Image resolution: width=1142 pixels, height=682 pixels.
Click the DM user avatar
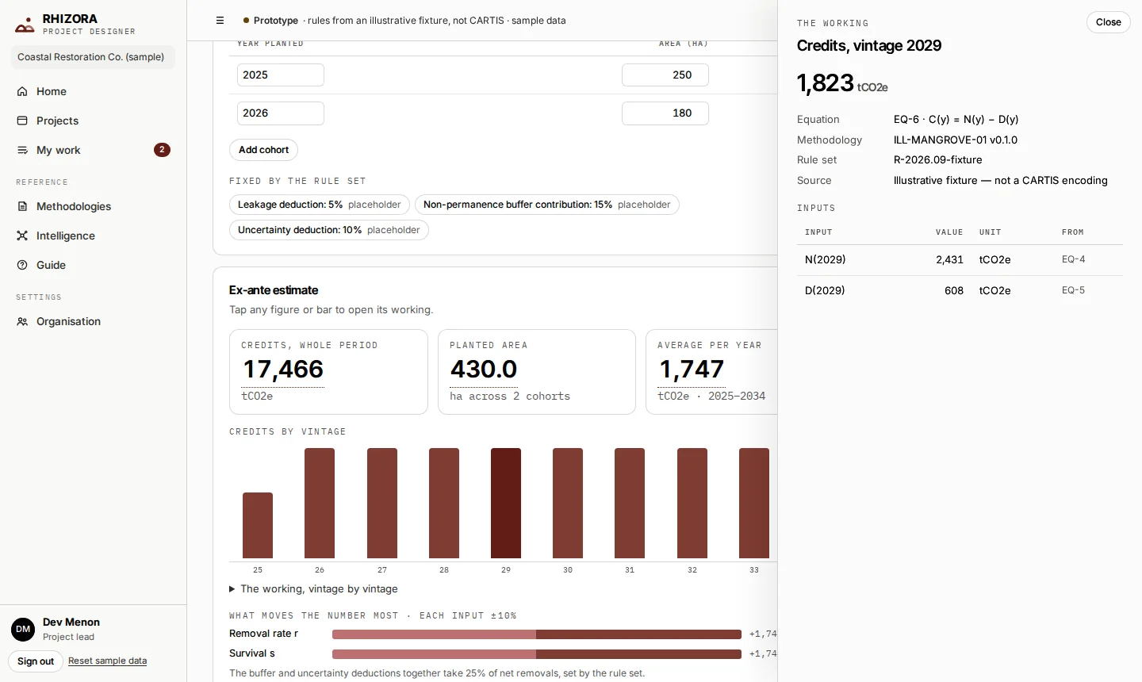point(23,630)
